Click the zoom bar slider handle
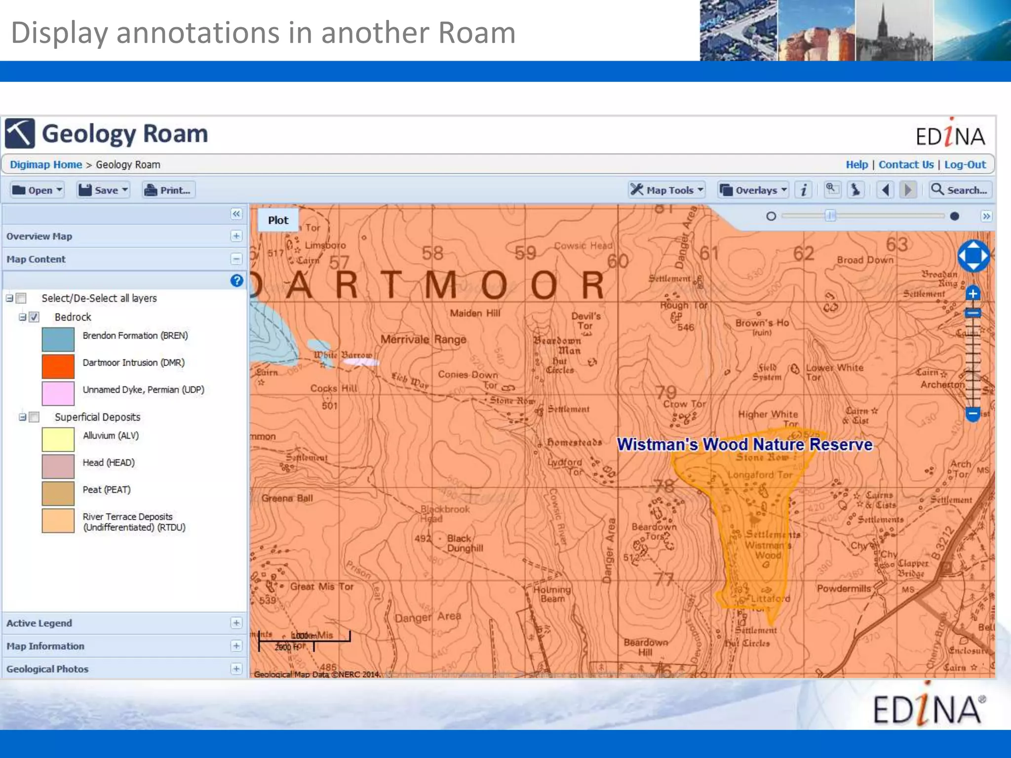The height and width of the screenshot is (758, 1011). (972, 313)
